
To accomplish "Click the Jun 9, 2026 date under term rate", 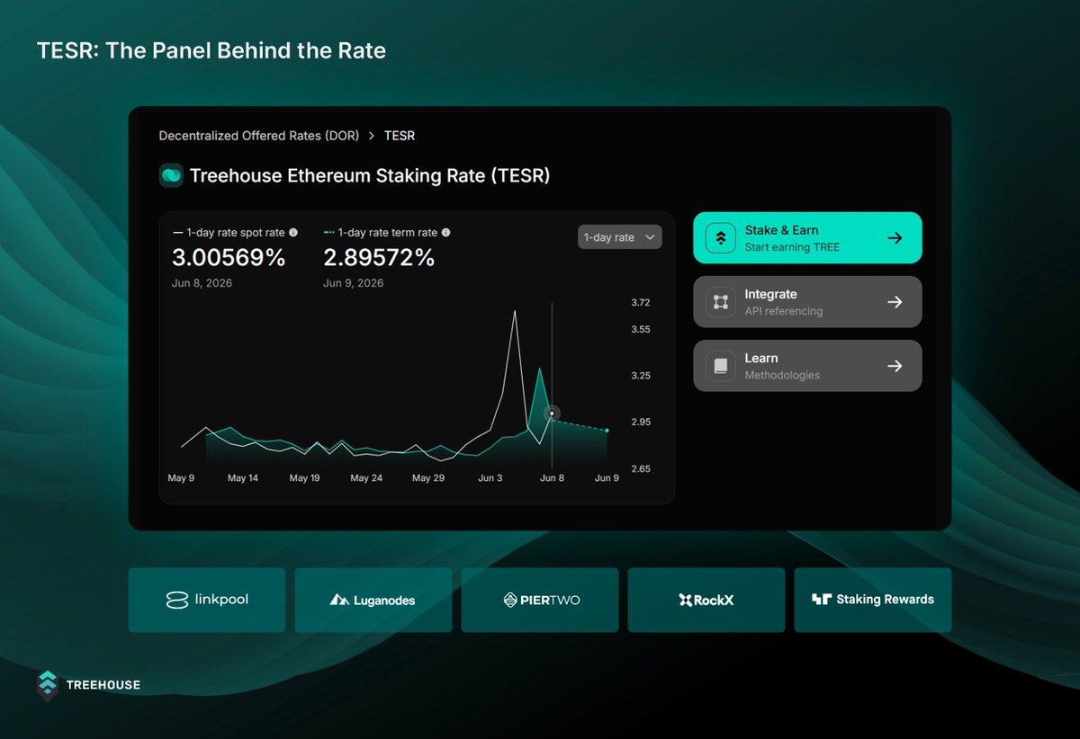I will [353, 283].
